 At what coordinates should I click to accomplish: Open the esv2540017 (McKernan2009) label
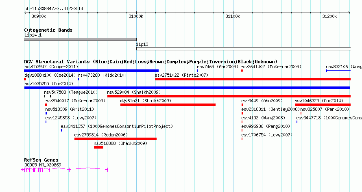click(75, 101)
